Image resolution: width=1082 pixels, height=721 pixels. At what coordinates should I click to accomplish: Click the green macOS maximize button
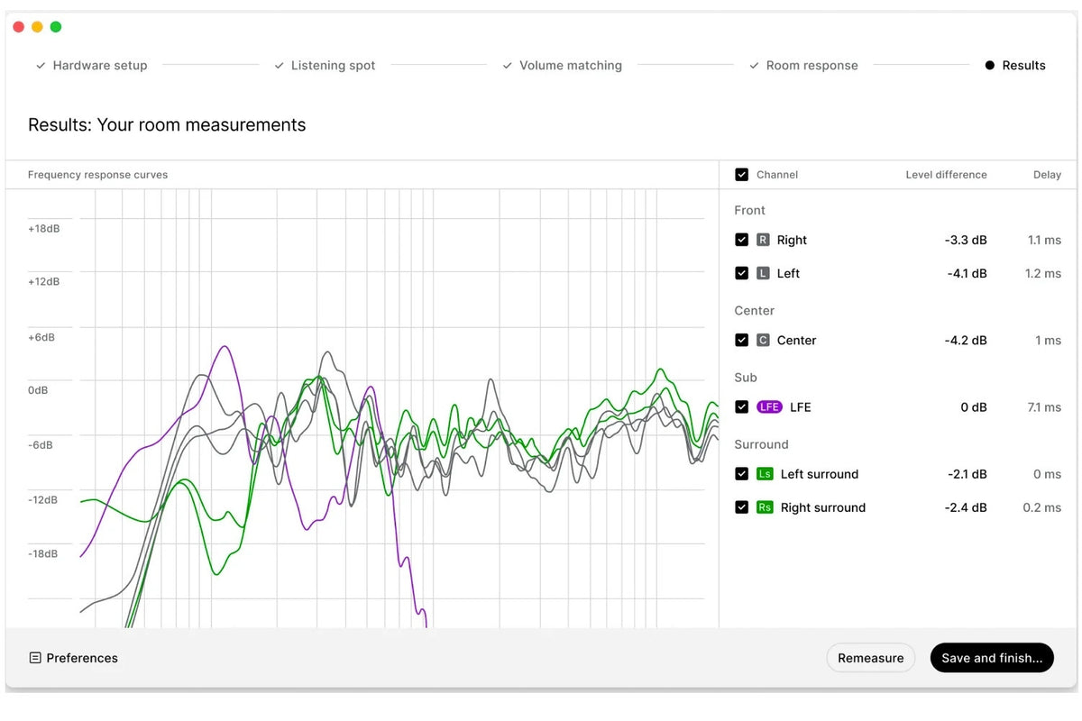(x=56, y=27)
